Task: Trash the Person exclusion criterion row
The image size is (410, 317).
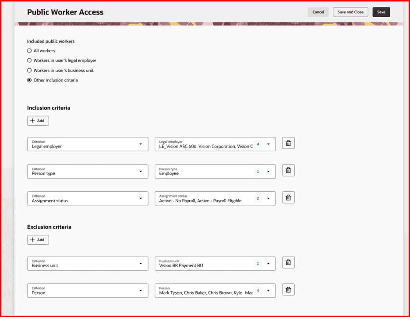Action: (x=288, y=289)
